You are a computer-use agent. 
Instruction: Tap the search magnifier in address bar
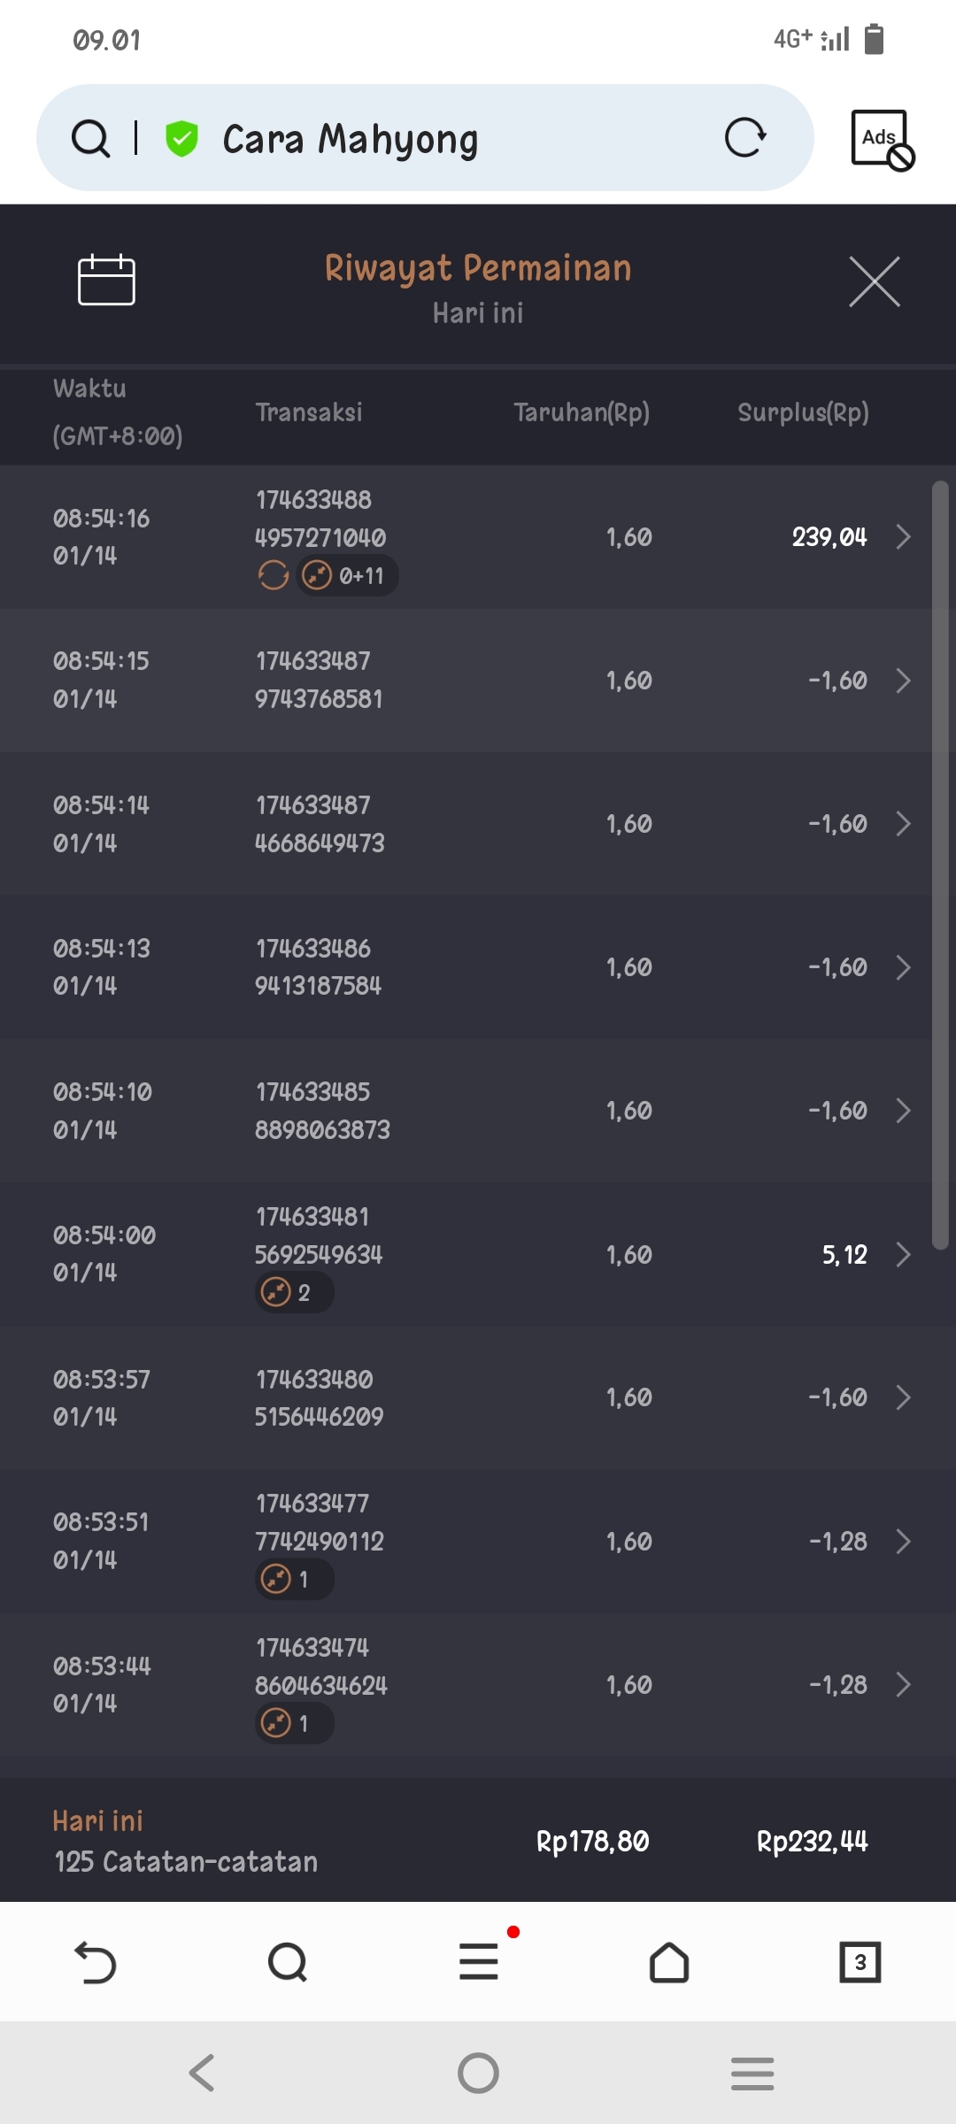[x=90, y=139]
